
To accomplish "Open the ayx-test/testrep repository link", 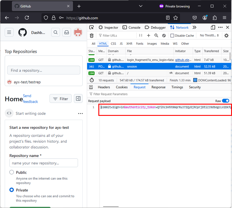I will point(27,82).
